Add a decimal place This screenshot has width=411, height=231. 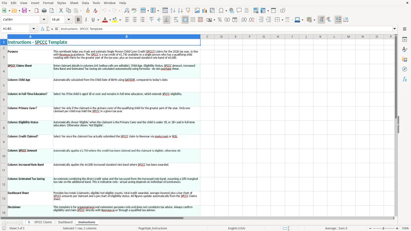[x=244, y=20]
